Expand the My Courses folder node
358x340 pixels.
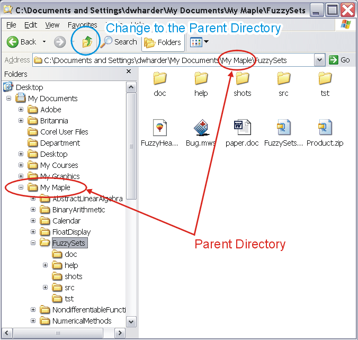tap(21, 165)
